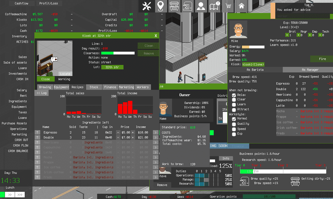This screenshot has width=333, height=199.
Task: Expand the Cappuchino recipe details arrow
Action: 156,148
